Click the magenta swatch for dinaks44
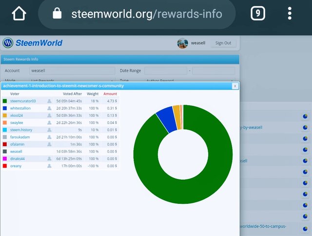312x236 pixels. [5, 159]
